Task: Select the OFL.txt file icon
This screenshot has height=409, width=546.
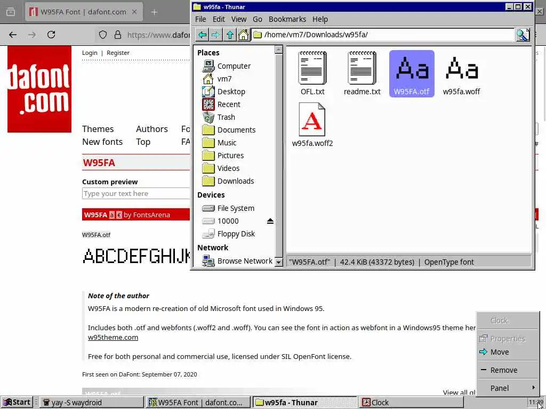Action: click(x=312, y=73)
